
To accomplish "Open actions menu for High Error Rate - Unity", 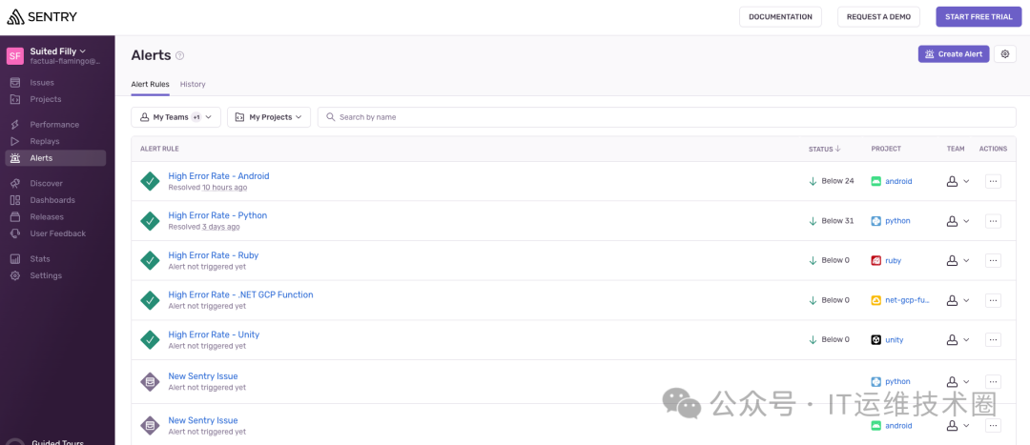I will pyautogui.click(x=993, y=340).
